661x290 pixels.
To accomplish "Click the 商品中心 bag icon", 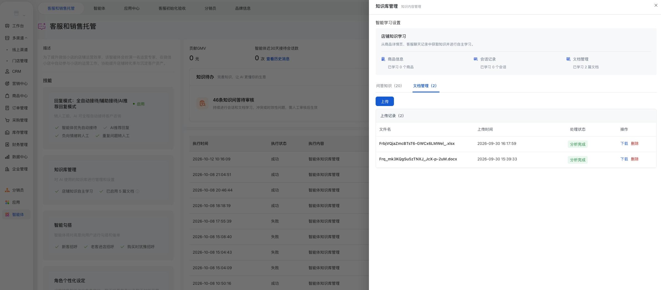I will click(x=7, y=96).
